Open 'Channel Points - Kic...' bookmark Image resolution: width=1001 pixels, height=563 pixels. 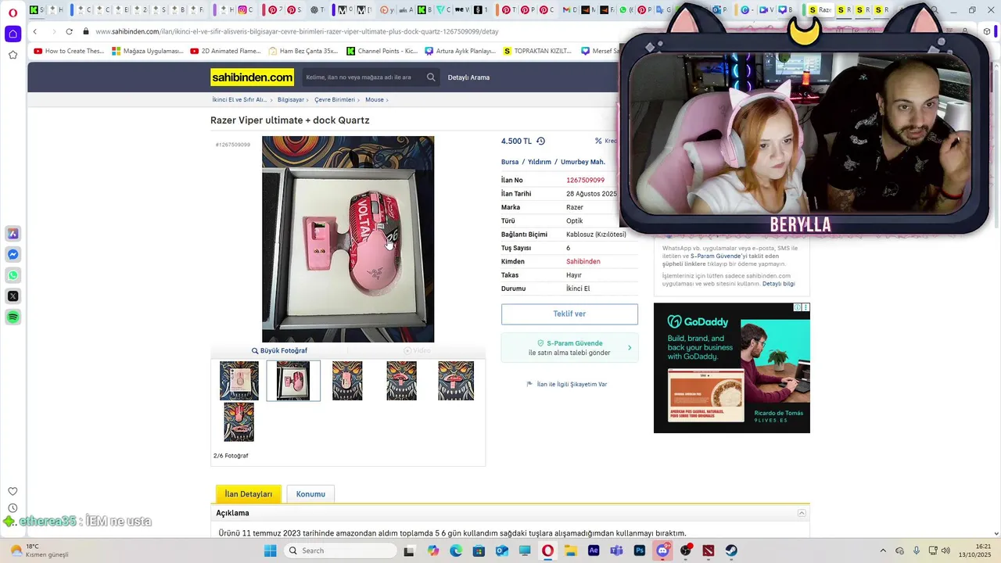coord(382,51)
